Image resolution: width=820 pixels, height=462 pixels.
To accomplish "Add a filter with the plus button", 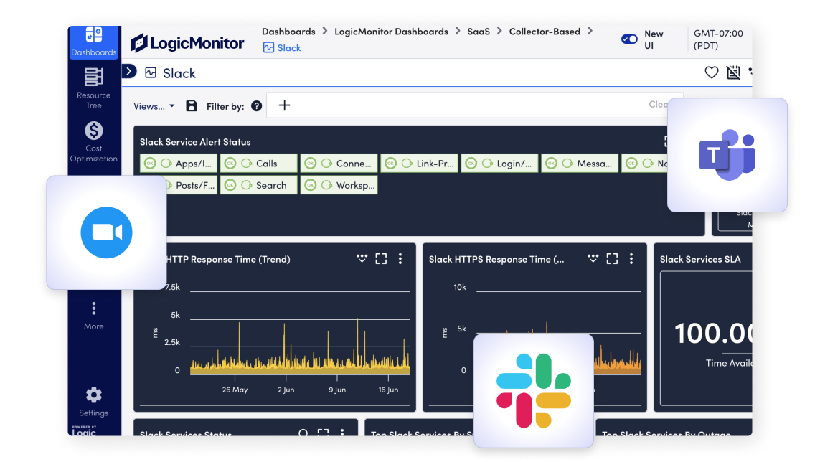I will click(x=284, y=105).
